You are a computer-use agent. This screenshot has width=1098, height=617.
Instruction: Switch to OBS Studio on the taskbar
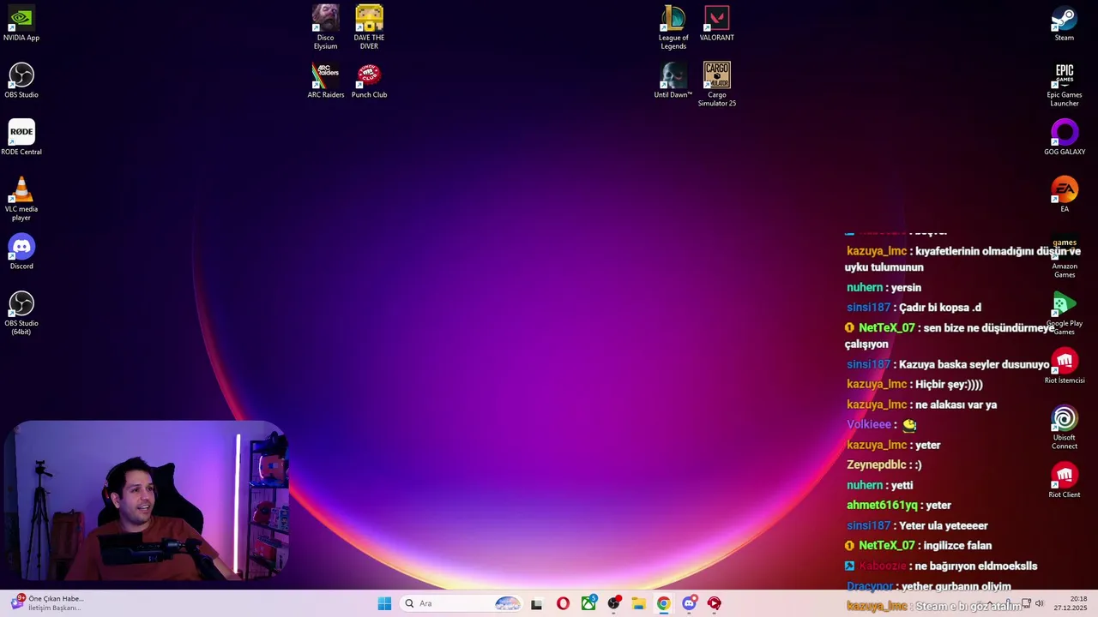click(x=613, y=603)
